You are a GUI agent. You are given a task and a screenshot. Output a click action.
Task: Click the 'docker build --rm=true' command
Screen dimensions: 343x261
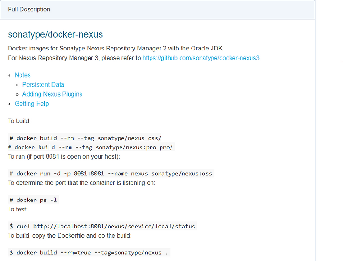89,253
